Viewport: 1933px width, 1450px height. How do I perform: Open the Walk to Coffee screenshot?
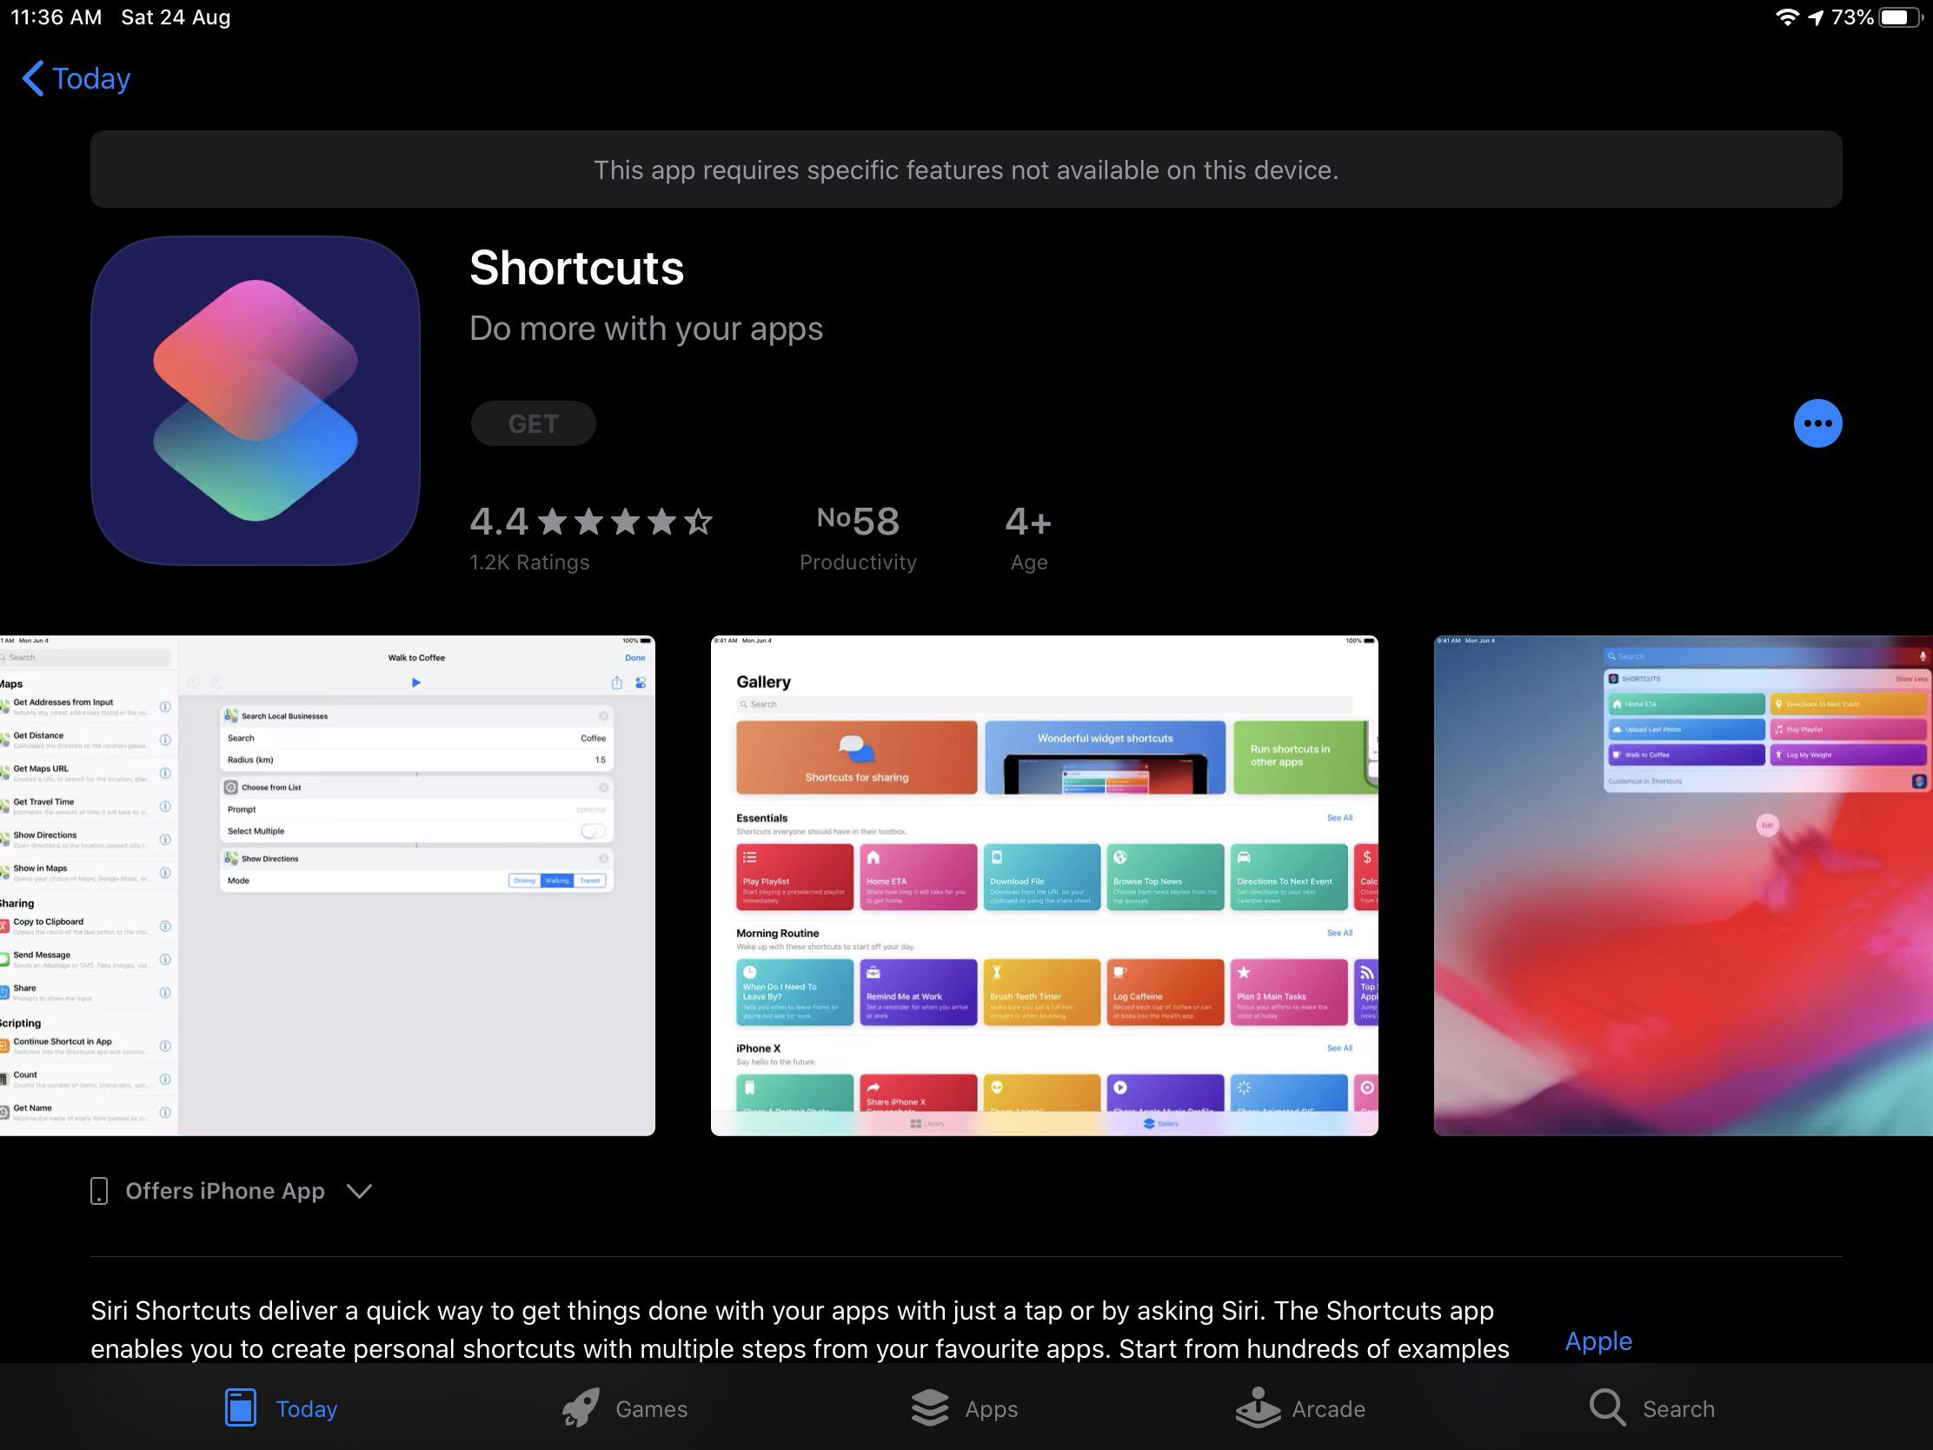(327, 884)
